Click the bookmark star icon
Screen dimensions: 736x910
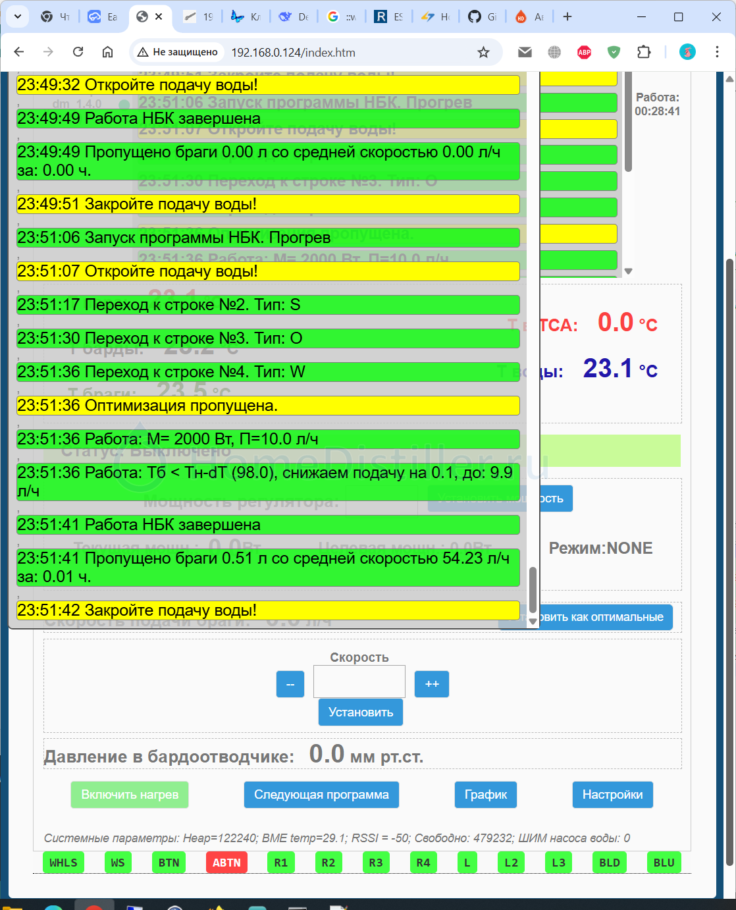(483, 52)
